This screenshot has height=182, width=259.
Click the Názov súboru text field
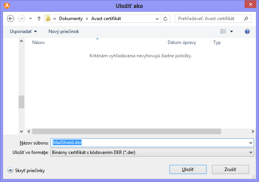[152, 143]
